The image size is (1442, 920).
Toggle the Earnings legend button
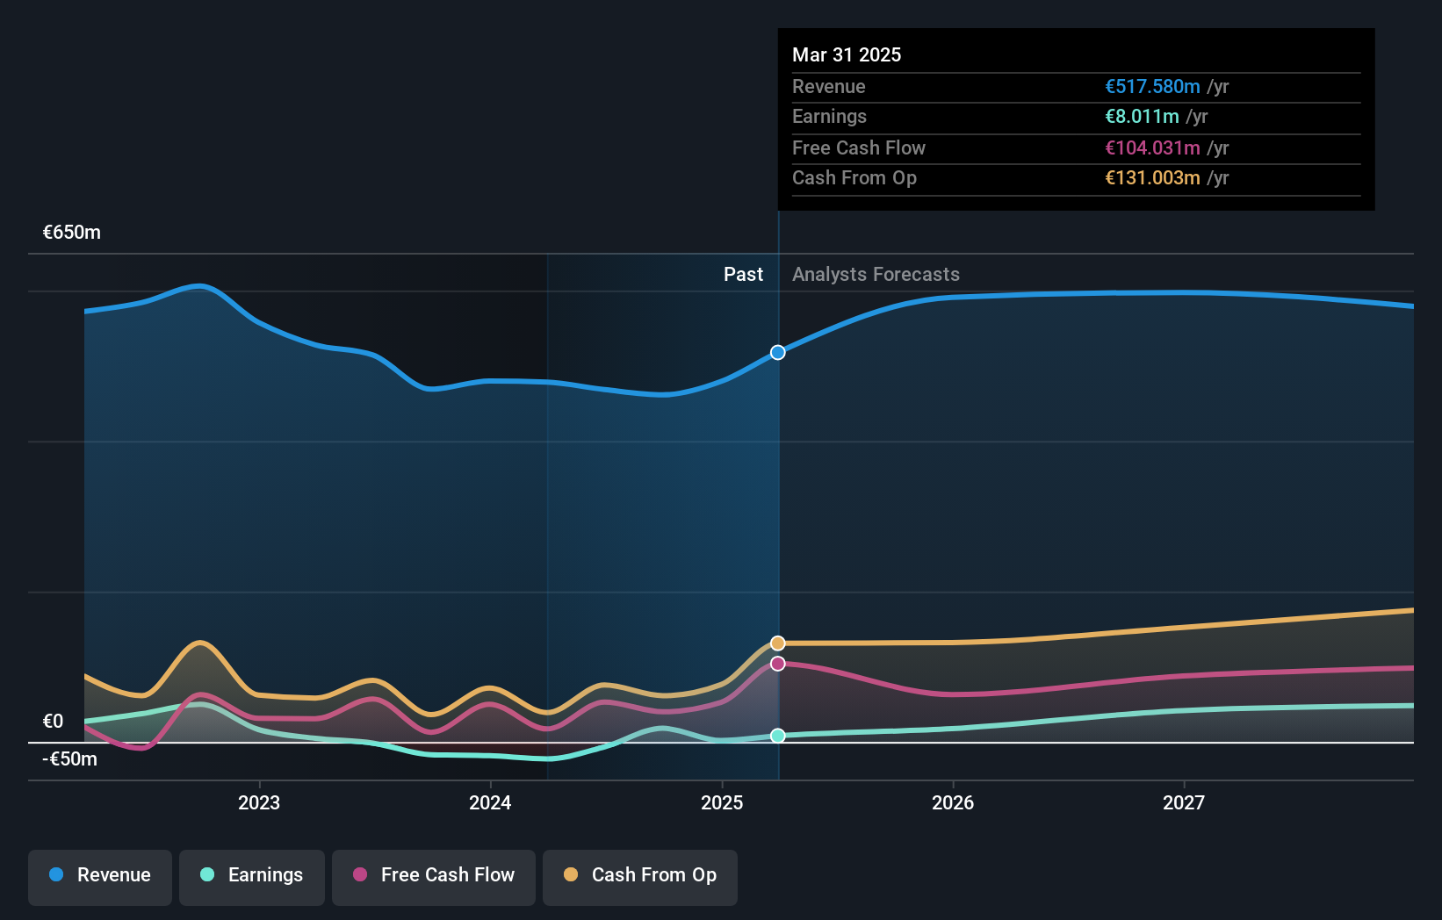coord(252,877)
